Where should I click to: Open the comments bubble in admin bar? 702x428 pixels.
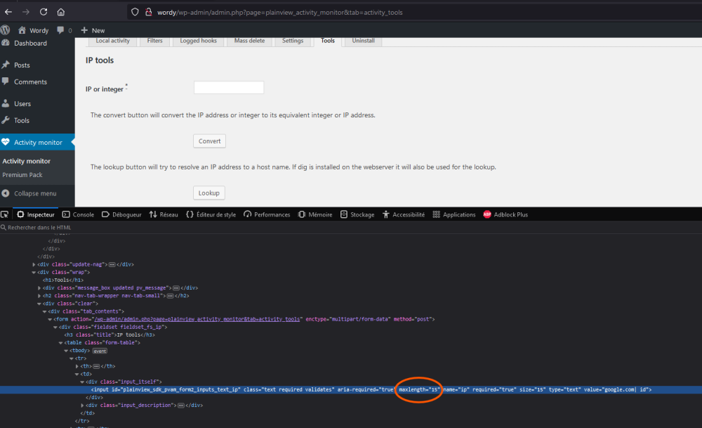[x=64, y=30]
